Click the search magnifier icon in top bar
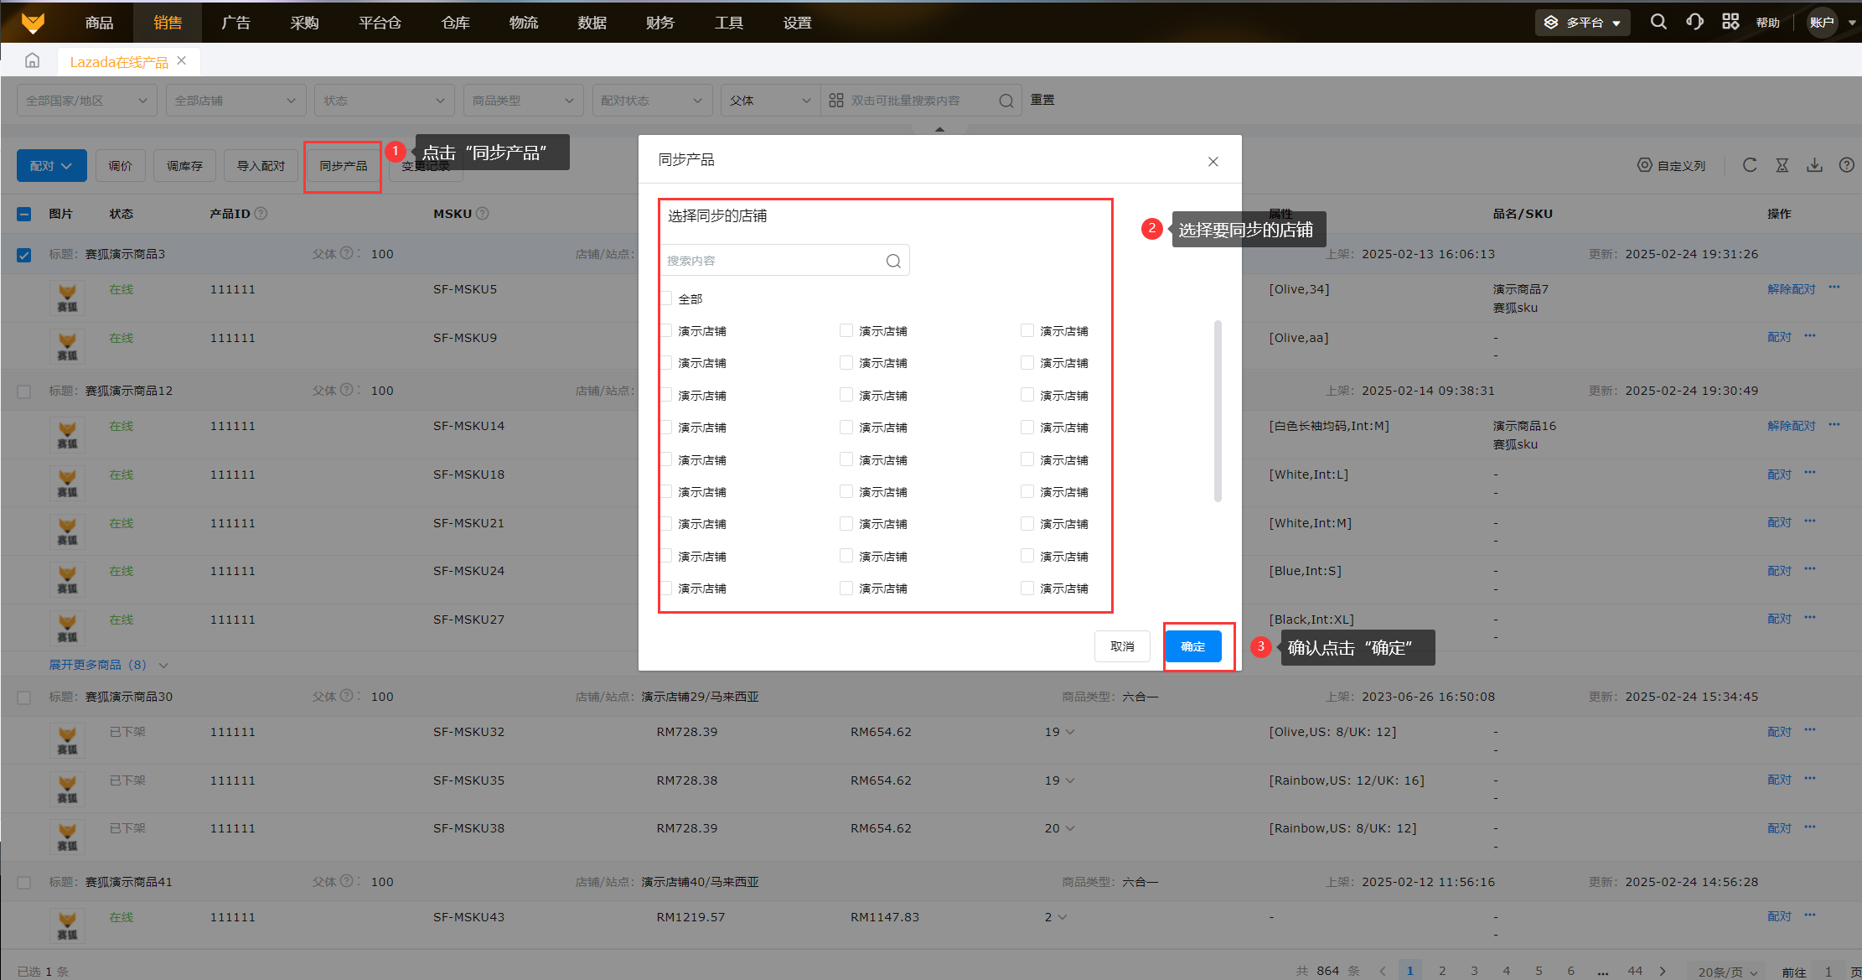 pos(1658,22)
